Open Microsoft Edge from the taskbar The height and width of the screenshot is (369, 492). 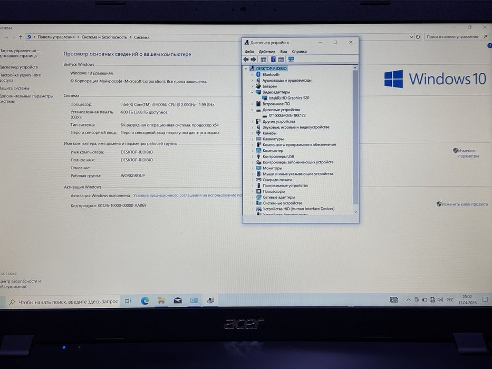tap(144, 301)
